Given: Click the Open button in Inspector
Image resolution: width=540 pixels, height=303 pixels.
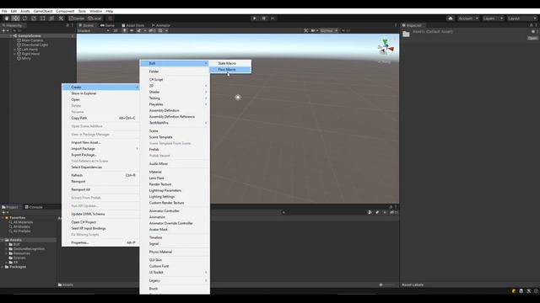Looking at the screenshot, I should click(532, 38).
